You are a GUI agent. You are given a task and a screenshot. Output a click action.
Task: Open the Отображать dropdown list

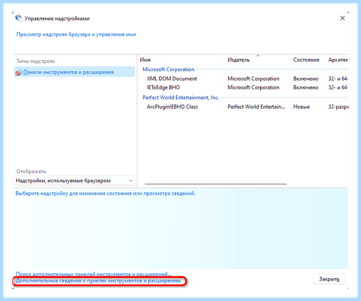[x=75, y=180]
